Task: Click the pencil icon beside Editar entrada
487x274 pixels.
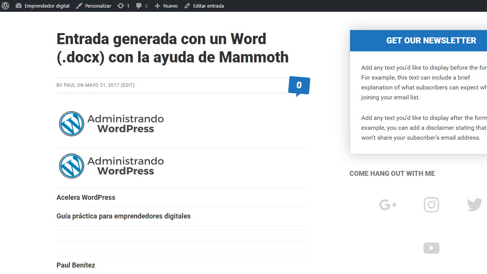Action: (187, 6)
